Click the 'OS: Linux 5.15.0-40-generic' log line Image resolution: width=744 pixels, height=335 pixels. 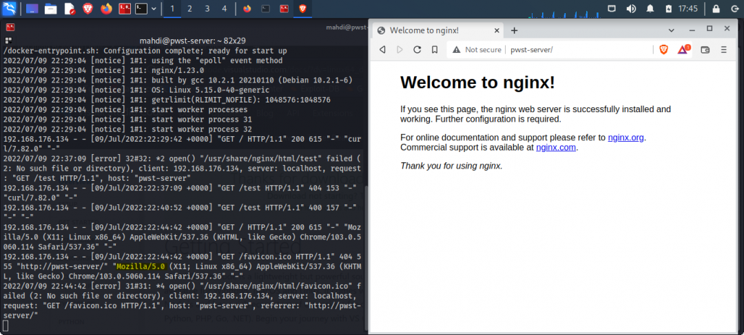(x=136, y=89)
